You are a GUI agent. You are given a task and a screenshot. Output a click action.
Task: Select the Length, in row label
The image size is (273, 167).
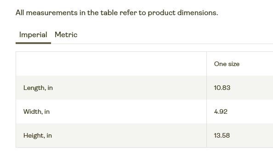coord(38,88)
